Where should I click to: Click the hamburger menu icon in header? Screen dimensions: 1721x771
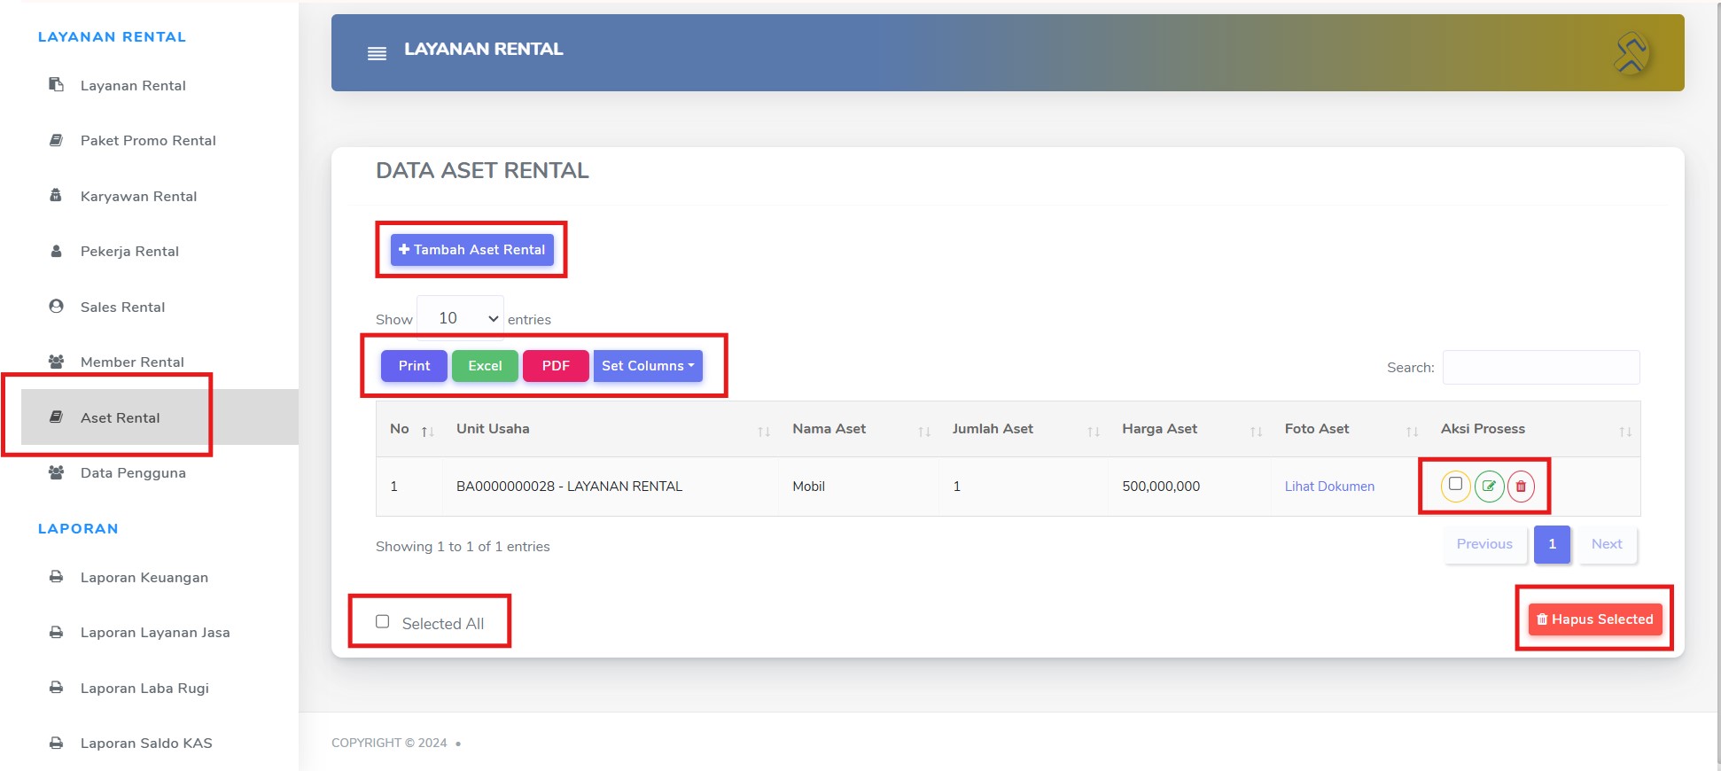pyautogui.click(x=377, y=53)
